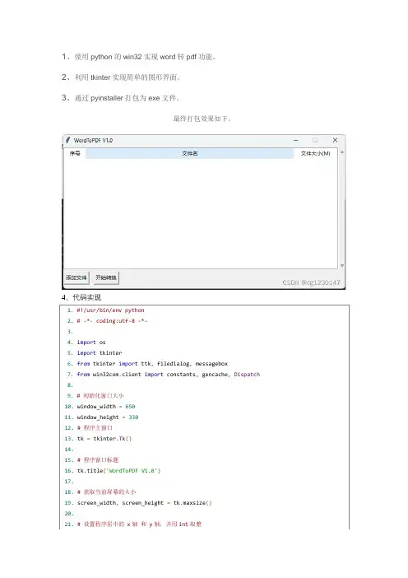
Task: Minimize the WordToPDF V1.0 window
Action: click(295, 140)
